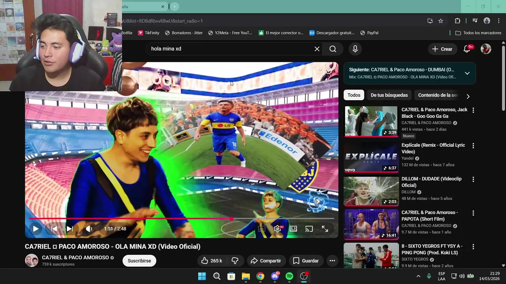Select the 'De tus búsquedas' chip
Image resolution: width=506 pixels, height=284 pixels.
389,95
